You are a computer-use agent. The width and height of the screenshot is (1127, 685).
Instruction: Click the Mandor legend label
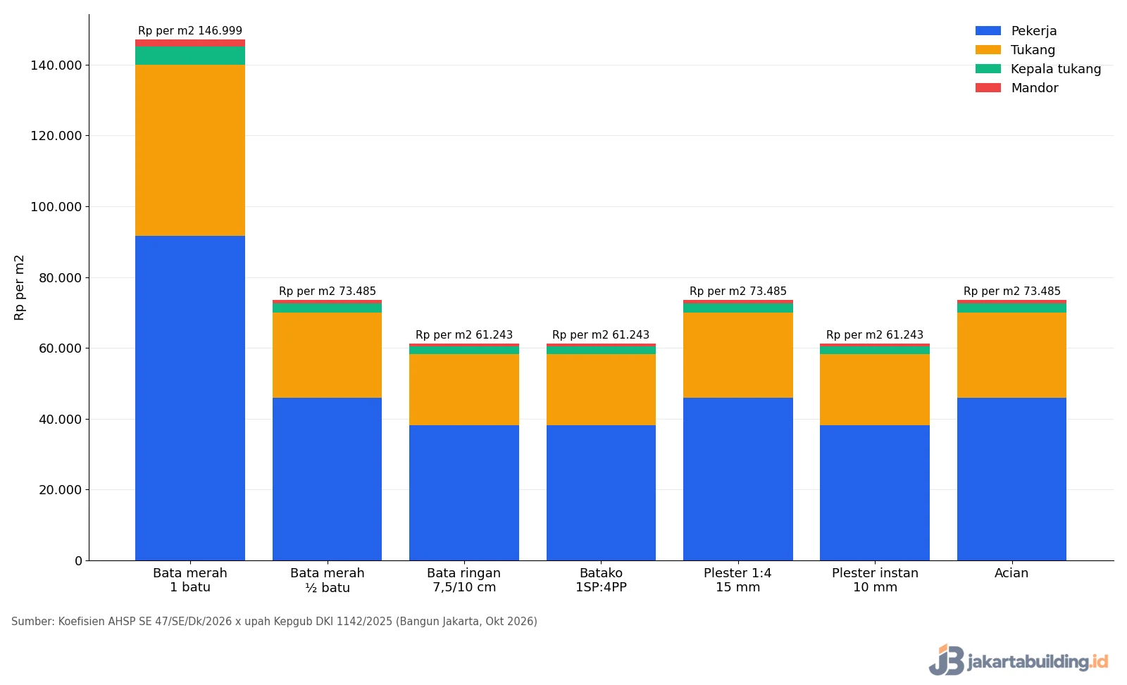coord(1034,88)
